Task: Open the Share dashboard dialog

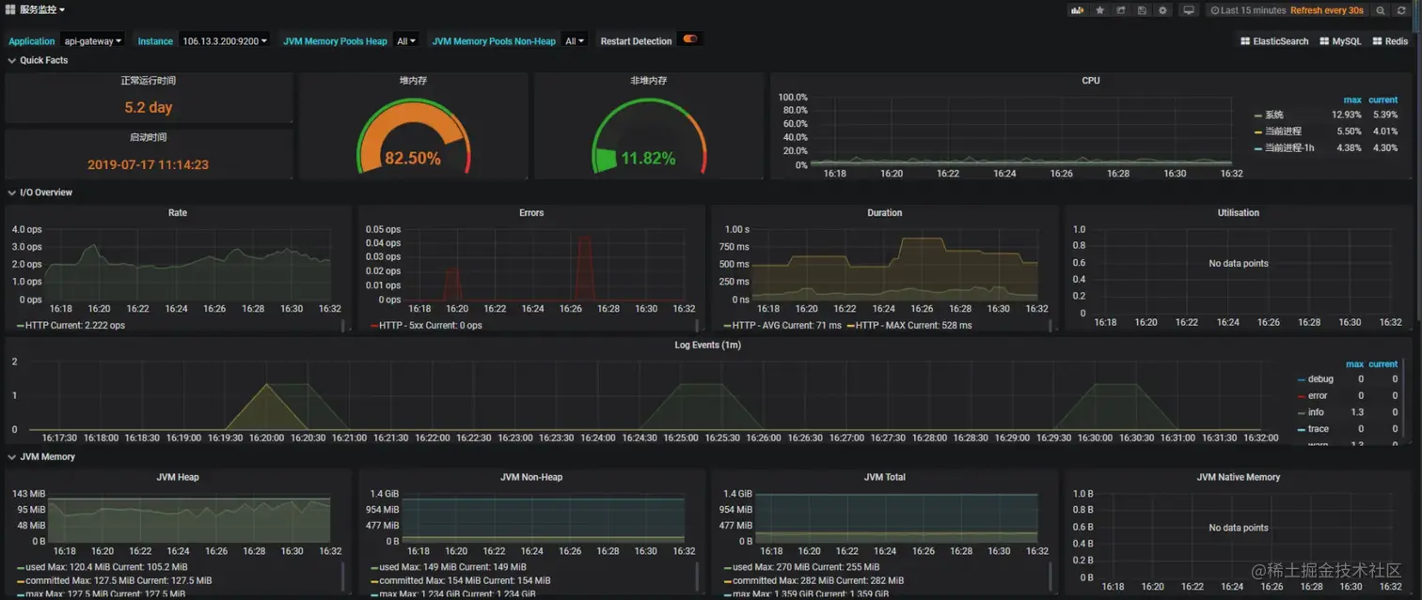Action: (x=1121, y=10)
